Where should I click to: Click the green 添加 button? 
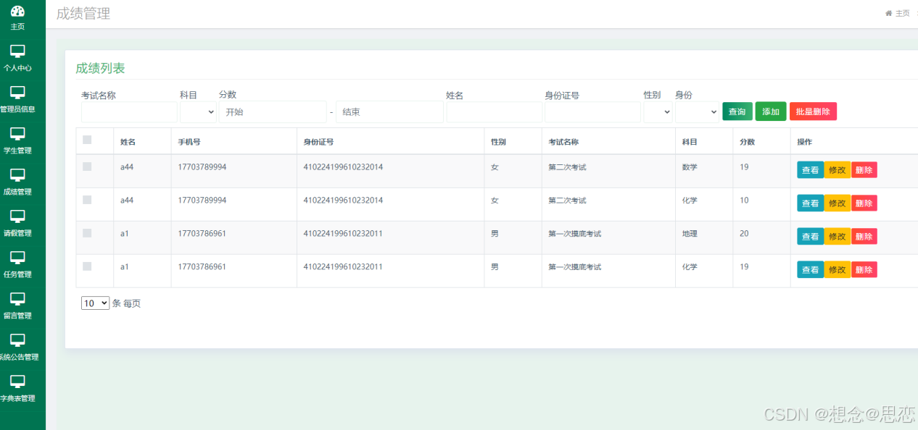[771, 111]
